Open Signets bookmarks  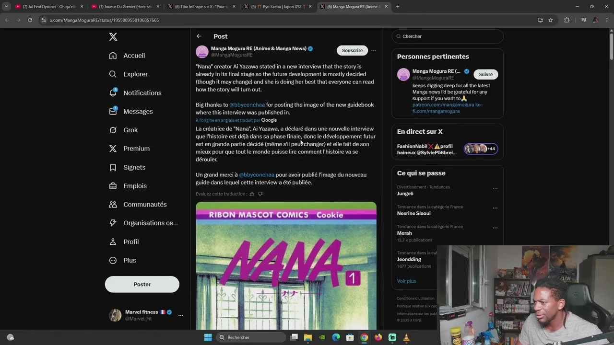127,167
